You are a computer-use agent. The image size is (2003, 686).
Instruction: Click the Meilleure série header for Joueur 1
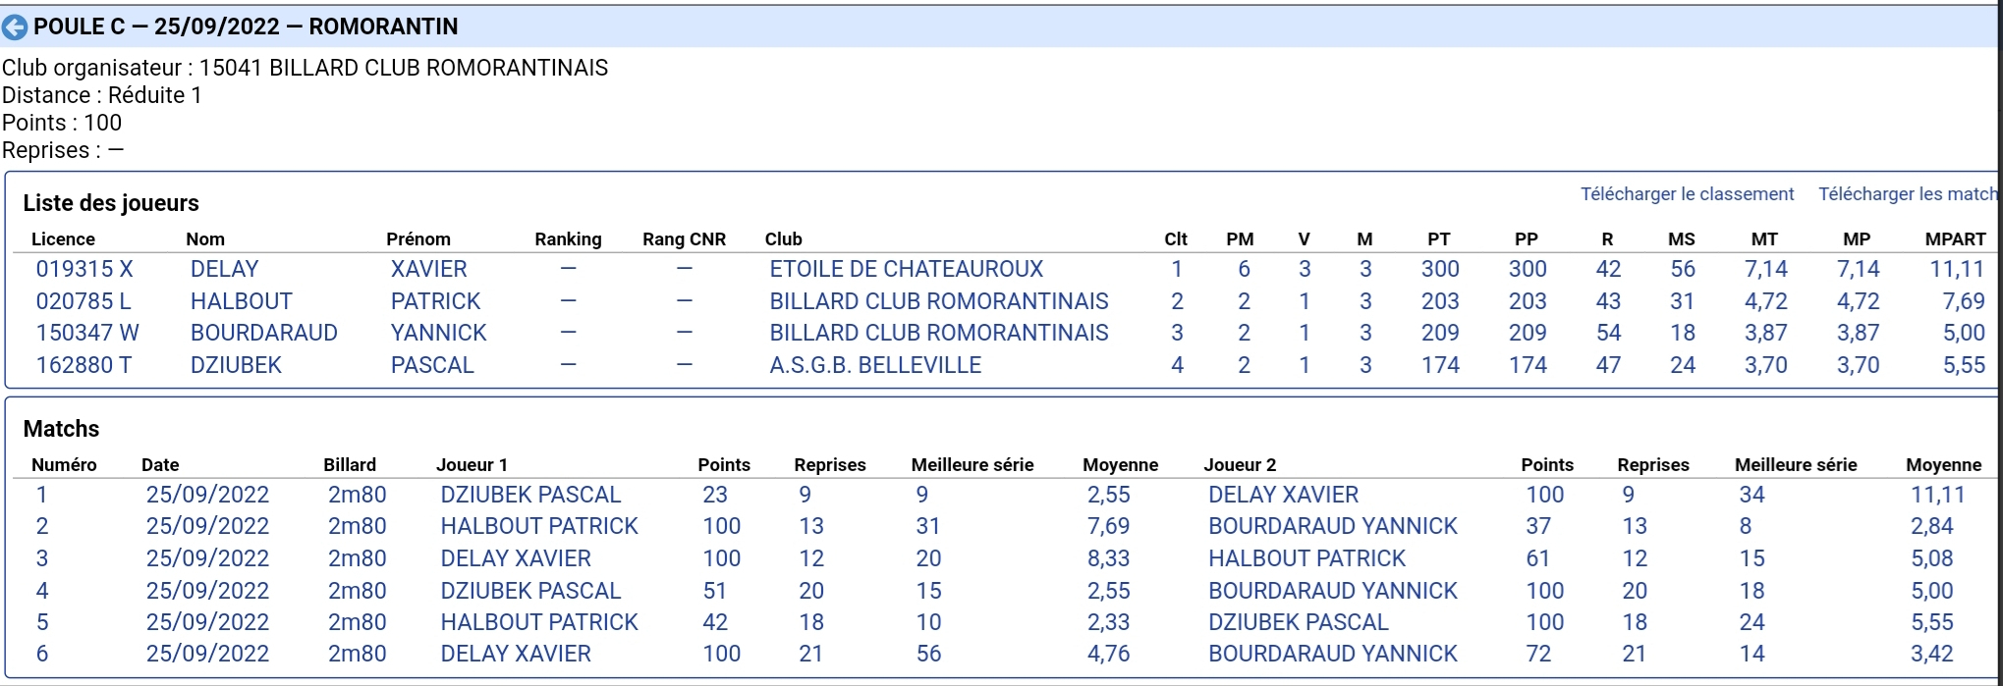[973, 465]
